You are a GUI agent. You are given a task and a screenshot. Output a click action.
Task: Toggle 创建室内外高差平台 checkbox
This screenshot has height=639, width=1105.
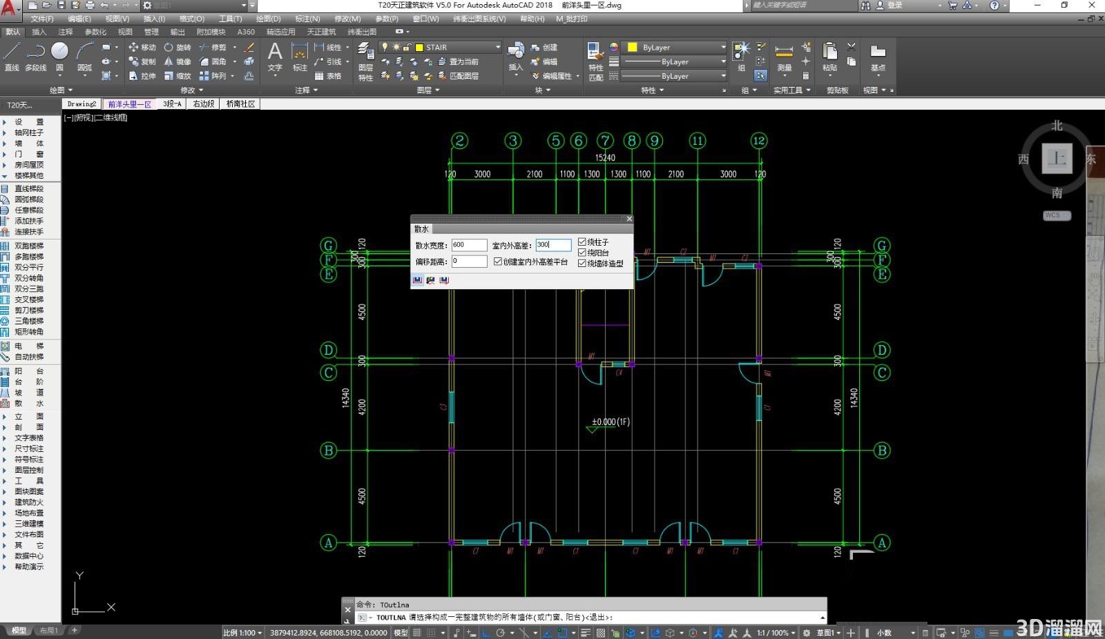(x=498, y=262)
